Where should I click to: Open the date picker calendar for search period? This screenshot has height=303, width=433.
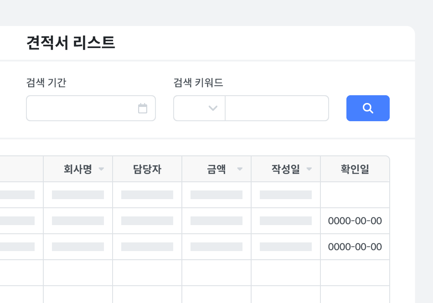coord(143,108)
